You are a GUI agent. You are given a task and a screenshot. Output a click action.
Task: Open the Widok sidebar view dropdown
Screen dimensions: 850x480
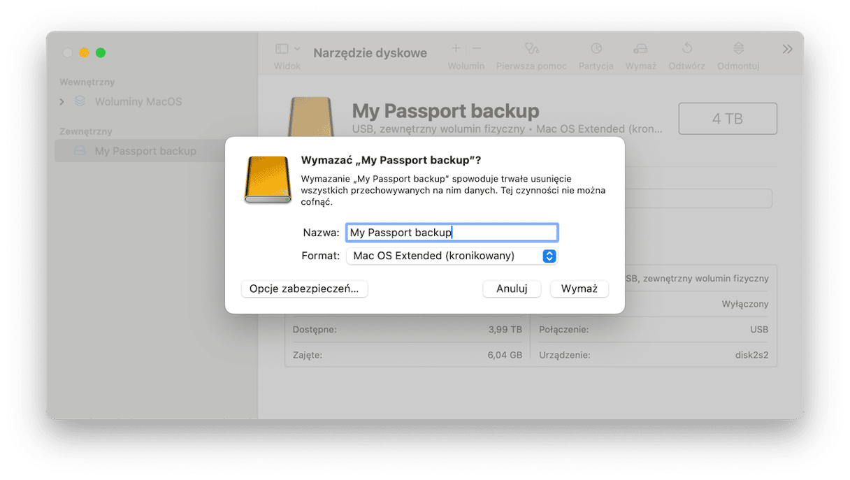pyautogui.click(x=287, y=49)
